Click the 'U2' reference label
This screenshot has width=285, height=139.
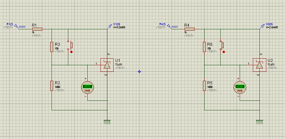270,60
